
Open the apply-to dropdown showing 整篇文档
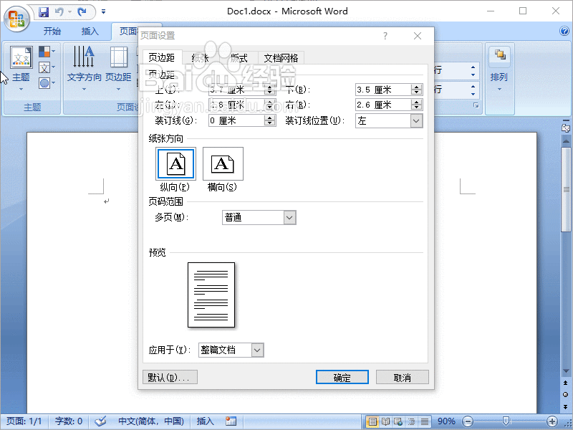[257, 350]
